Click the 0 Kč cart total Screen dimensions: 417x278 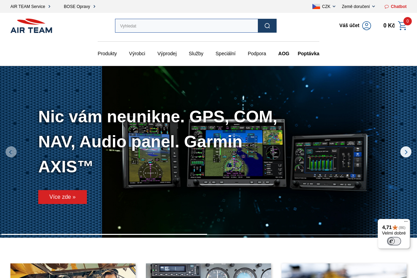pyautogui.click(x=389, y=25)
